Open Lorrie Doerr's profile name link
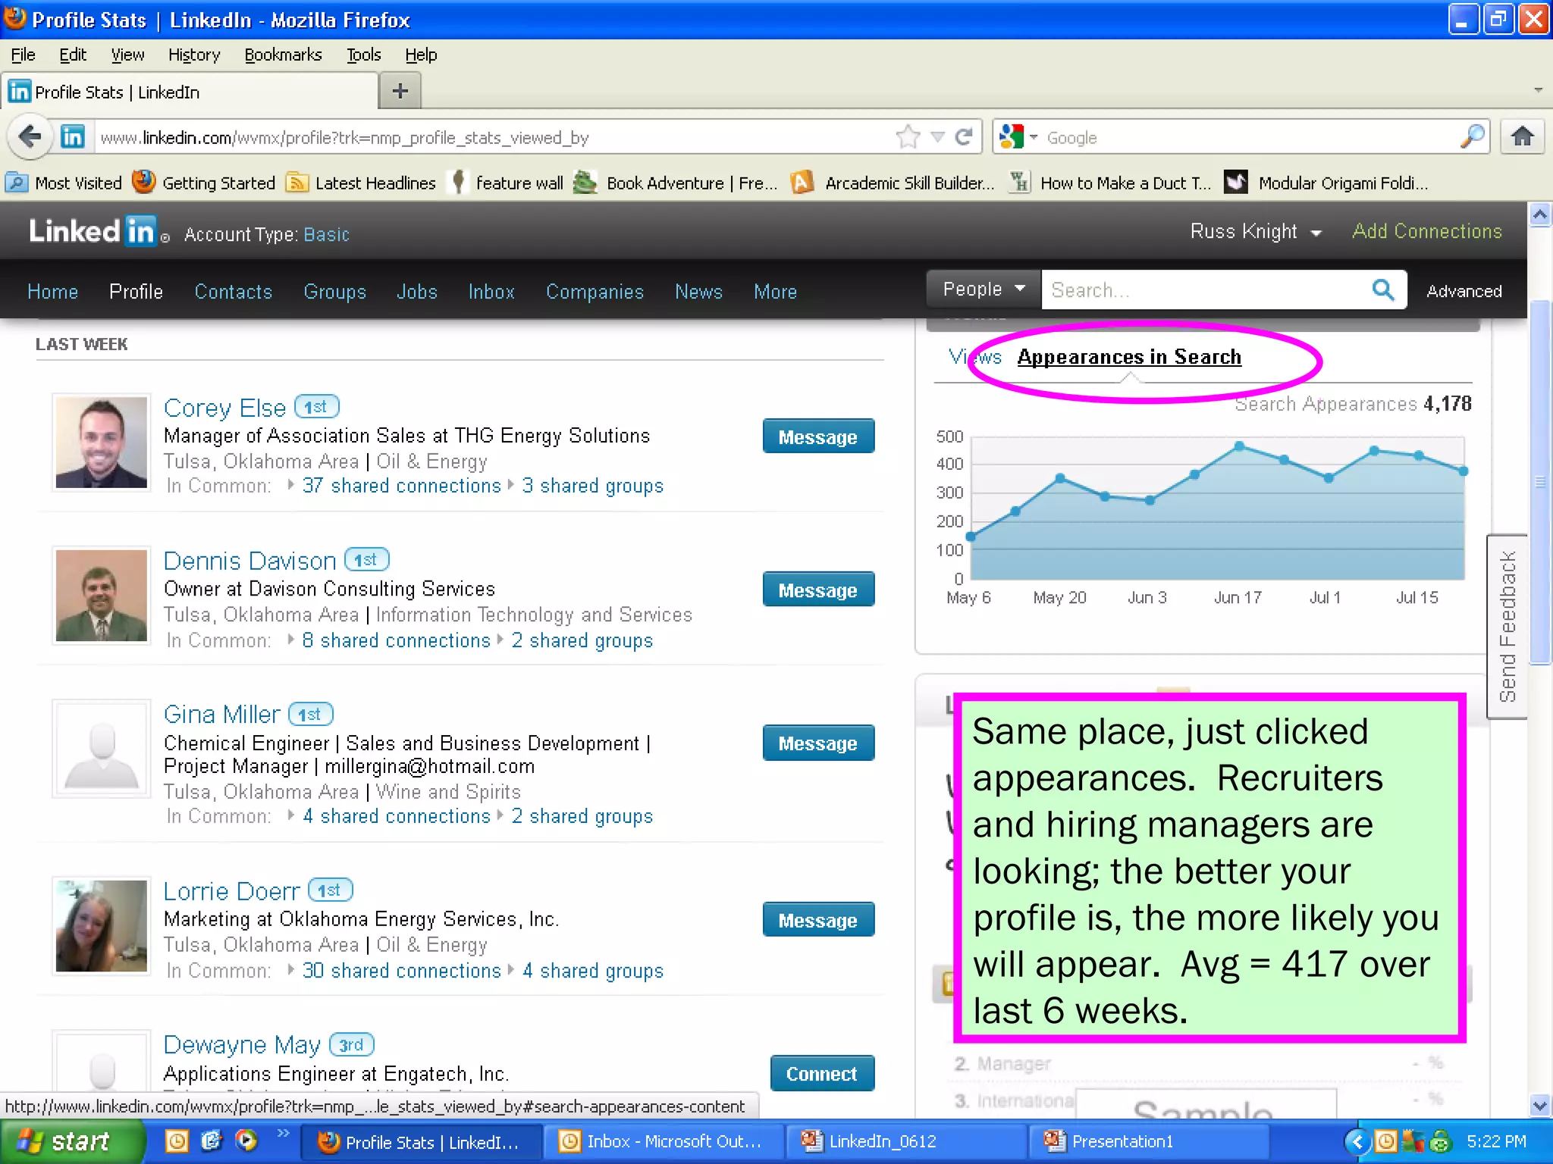 (x=232, y=890)
